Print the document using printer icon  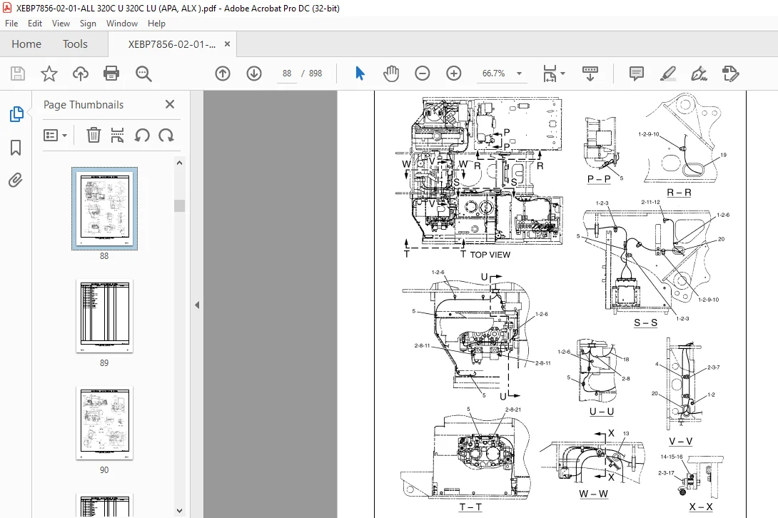111,73
